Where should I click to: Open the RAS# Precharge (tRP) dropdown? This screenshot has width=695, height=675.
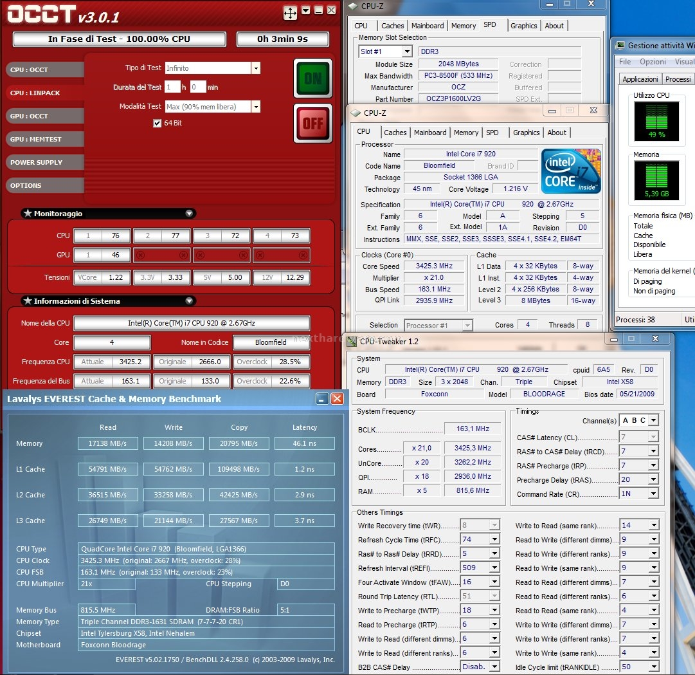click(654, 466)
